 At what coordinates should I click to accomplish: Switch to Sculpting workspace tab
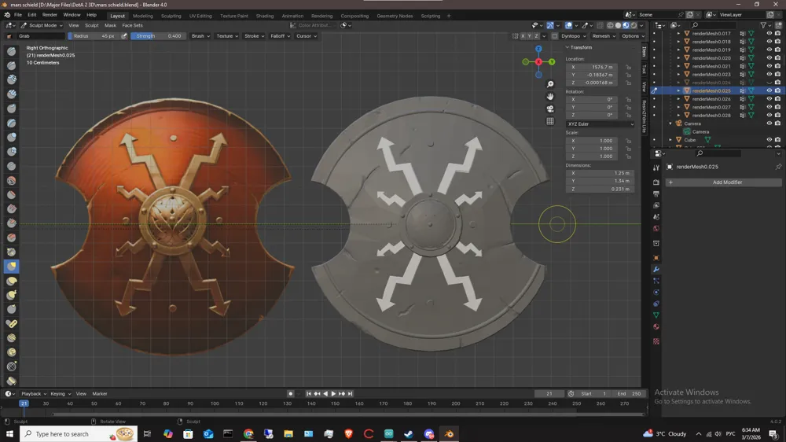[x=171, y=16]
